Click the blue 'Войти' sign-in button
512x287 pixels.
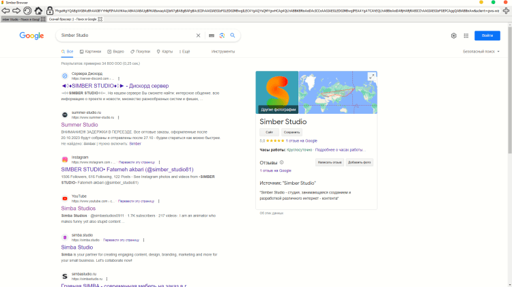point(487,35)
